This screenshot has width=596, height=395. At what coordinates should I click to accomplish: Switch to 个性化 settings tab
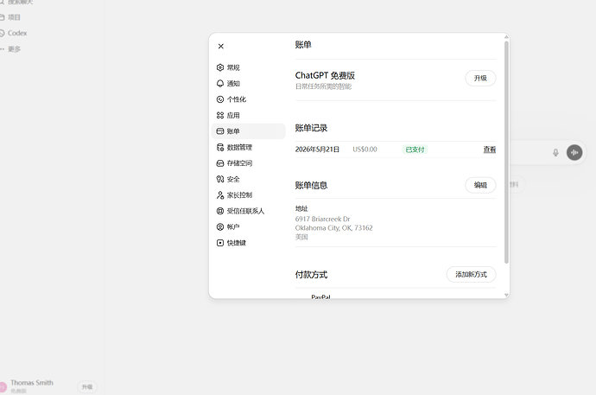(248, 99)
